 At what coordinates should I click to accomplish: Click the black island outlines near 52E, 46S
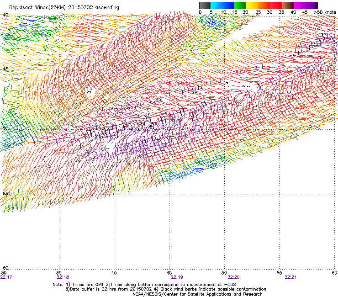tap(246, 86)
